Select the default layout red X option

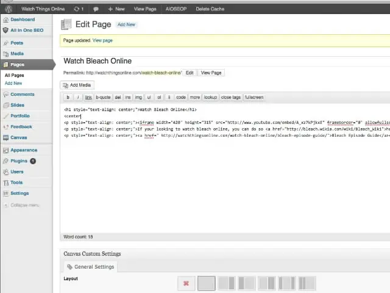(186, 283)
